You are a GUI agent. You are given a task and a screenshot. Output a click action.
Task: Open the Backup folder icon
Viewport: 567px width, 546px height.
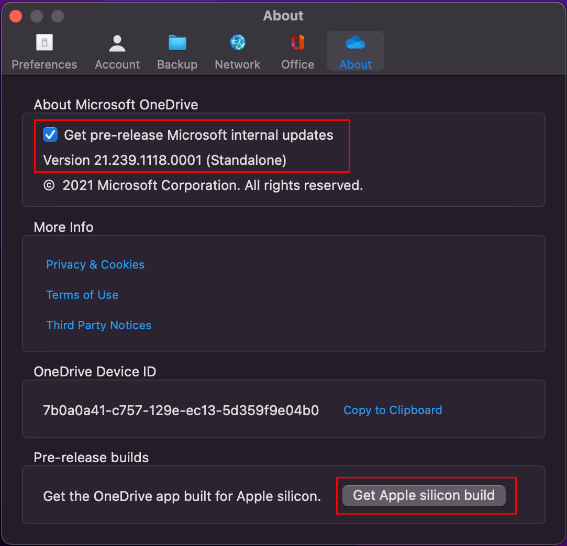[x=177, y=42]
